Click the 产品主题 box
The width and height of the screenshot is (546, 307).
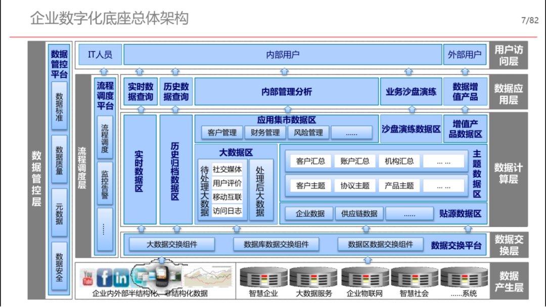coord(399,186)
